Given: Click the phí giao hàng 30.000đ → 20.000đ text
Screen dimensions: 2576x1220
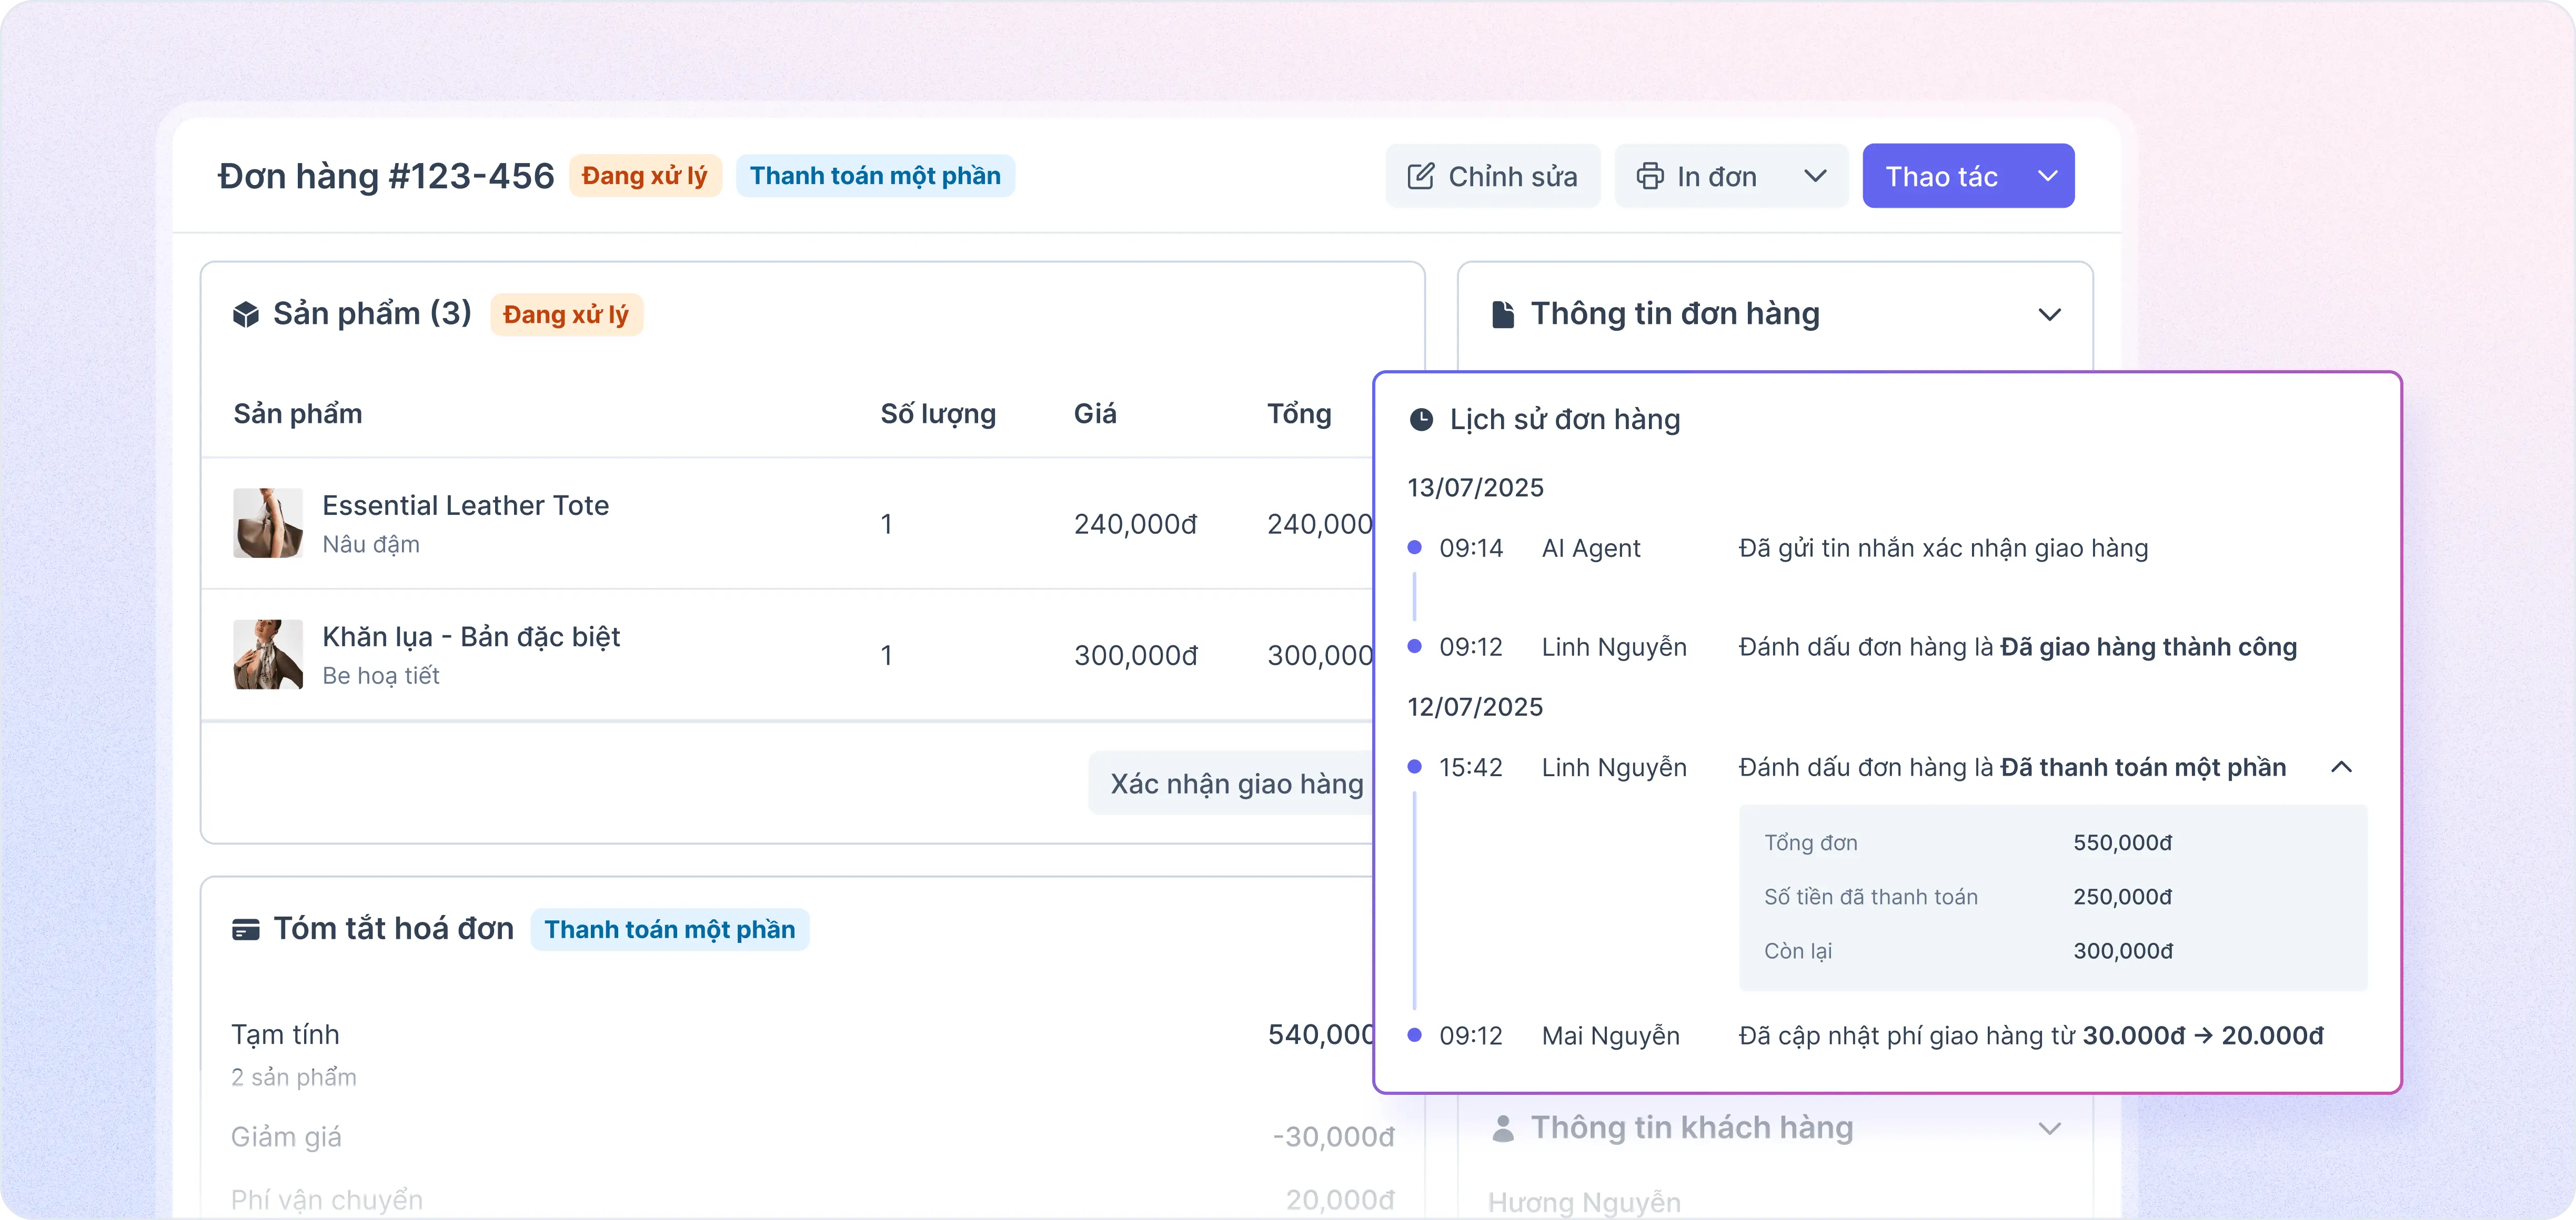Looking at the screenshot, I should coord(2203,1035).
